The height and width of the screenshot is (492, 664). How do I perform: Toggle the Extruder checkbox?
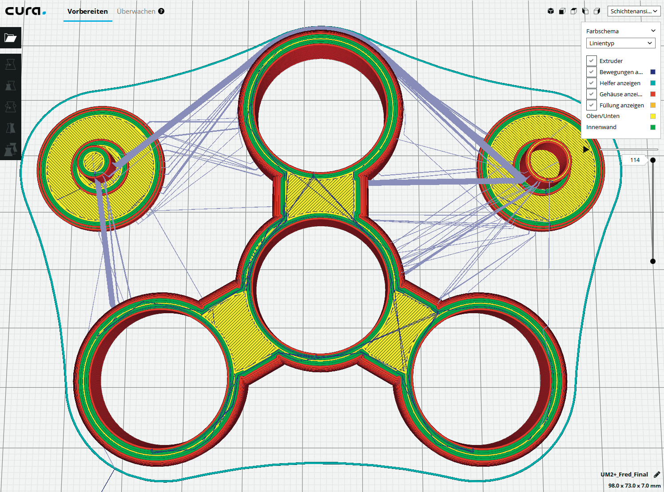coord(591,61)
